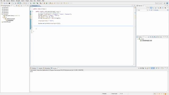The image size is (169, 95).
Task: Click the Open Type toolbar icon
Action: pyautogui.click(x=50, y=3)
